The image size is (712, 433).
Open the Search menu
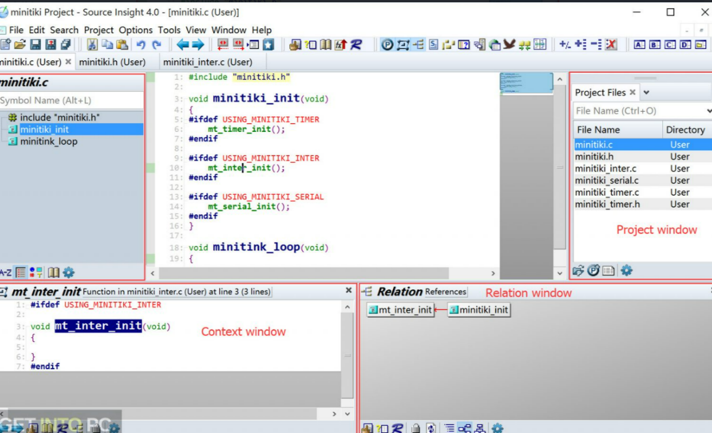pos(64,30)
